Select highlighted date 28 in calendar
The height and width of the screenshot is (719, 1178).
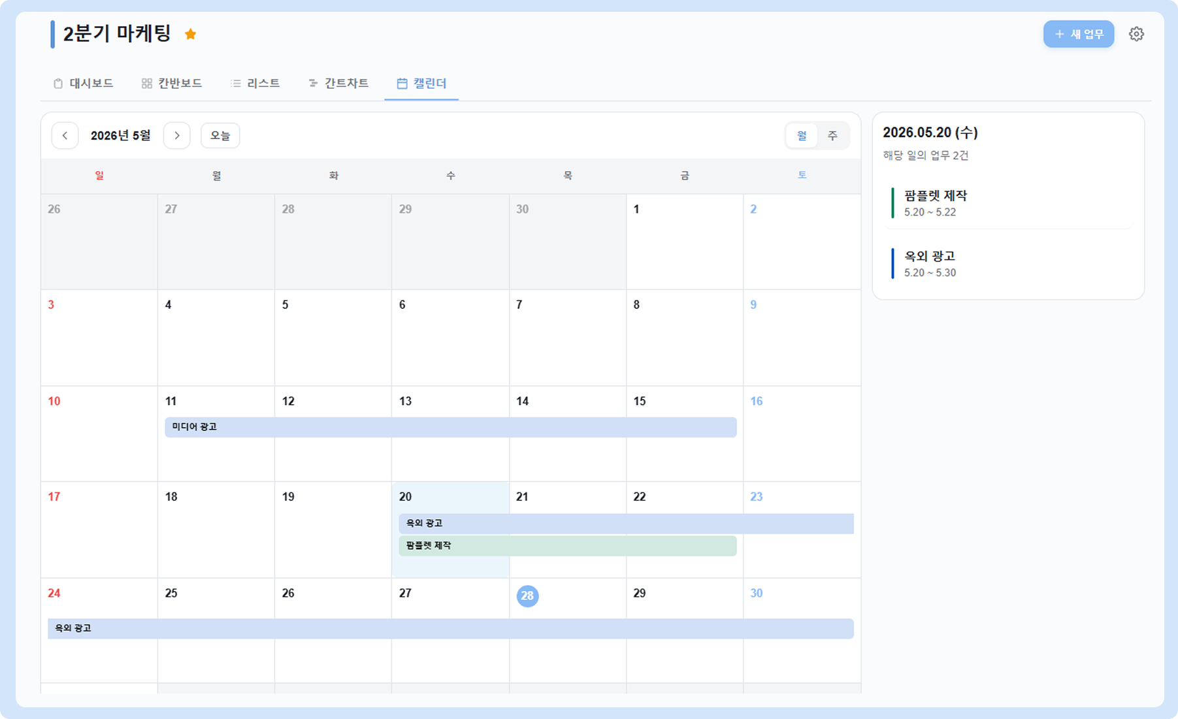pos(527,596)
